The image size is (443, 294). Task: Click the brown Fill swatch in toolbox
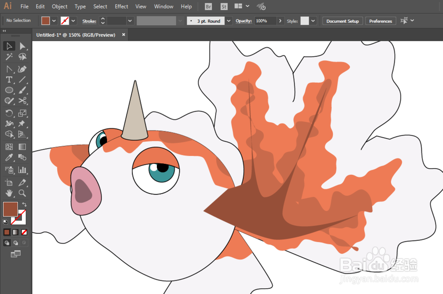[11, 209]
